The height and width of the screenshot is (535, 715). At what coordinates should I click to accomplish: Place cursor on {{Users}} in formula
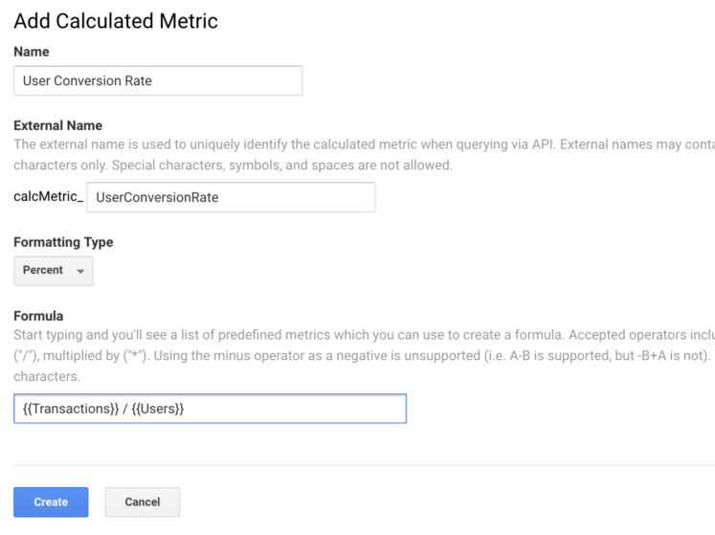tap(158, 409)
